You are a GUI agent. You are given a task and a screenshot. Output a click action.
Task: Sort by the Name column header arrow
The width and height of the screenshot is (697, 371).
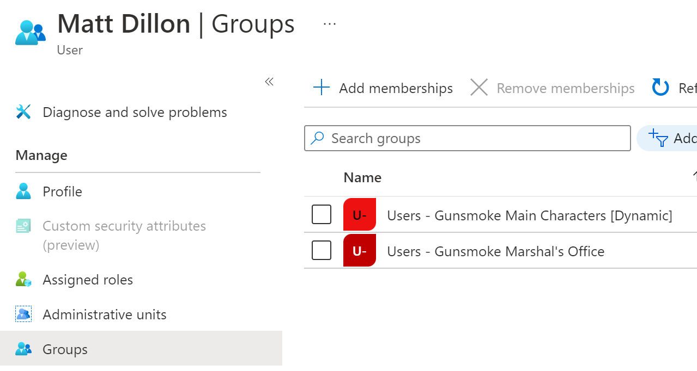click(x=694, y=176)
